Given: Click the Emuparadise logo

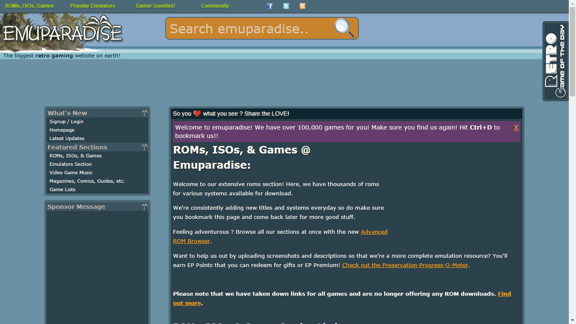Looking at the screenshot, I should point(62,30).
